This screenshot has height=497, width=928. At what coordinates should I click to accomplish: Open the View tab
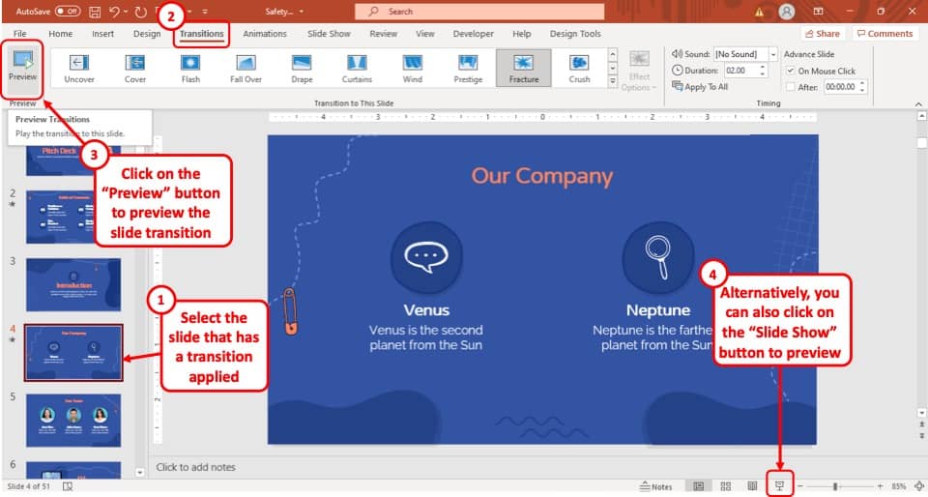click(425, 34)
